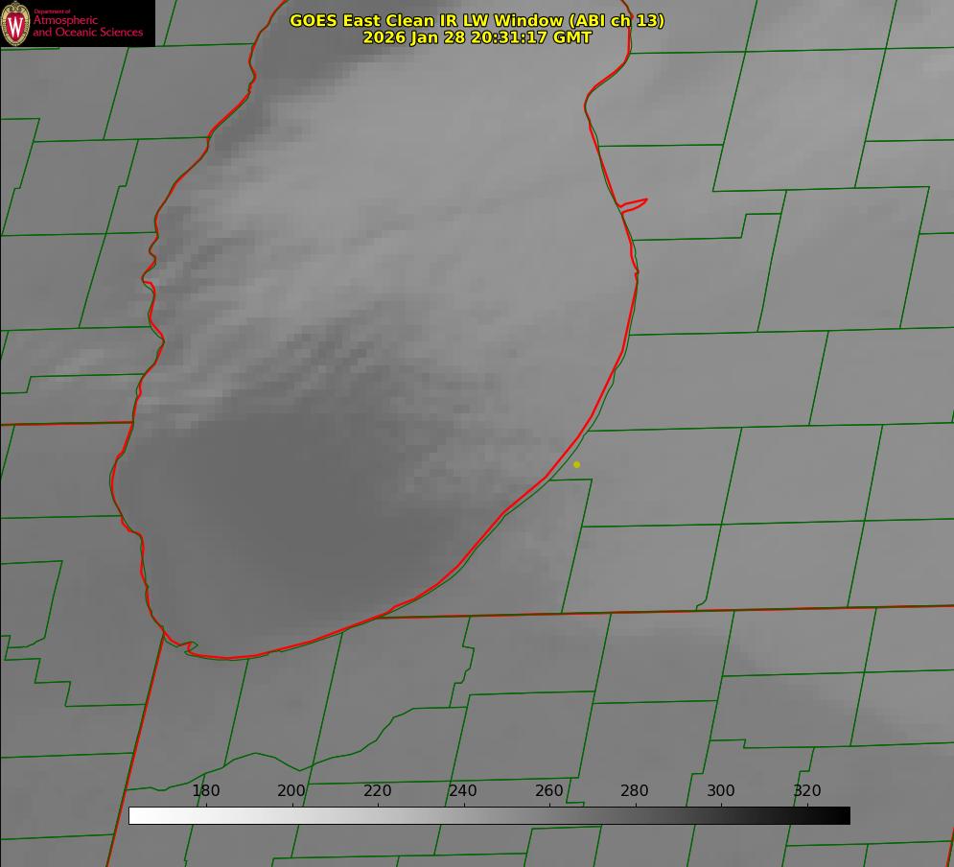Click the 320 colorbar label

click(806, 791)
